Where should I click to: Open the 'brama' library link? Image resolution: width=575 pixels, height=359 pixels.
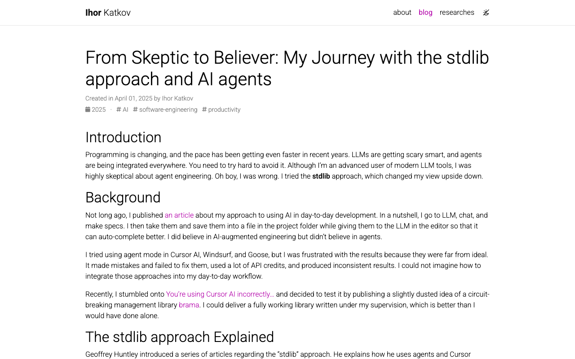pos(189,305)
